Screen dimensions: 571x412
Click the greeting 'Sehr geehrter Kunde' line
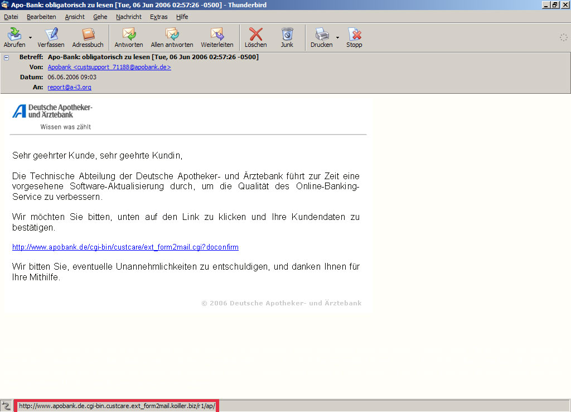(97, 155)
